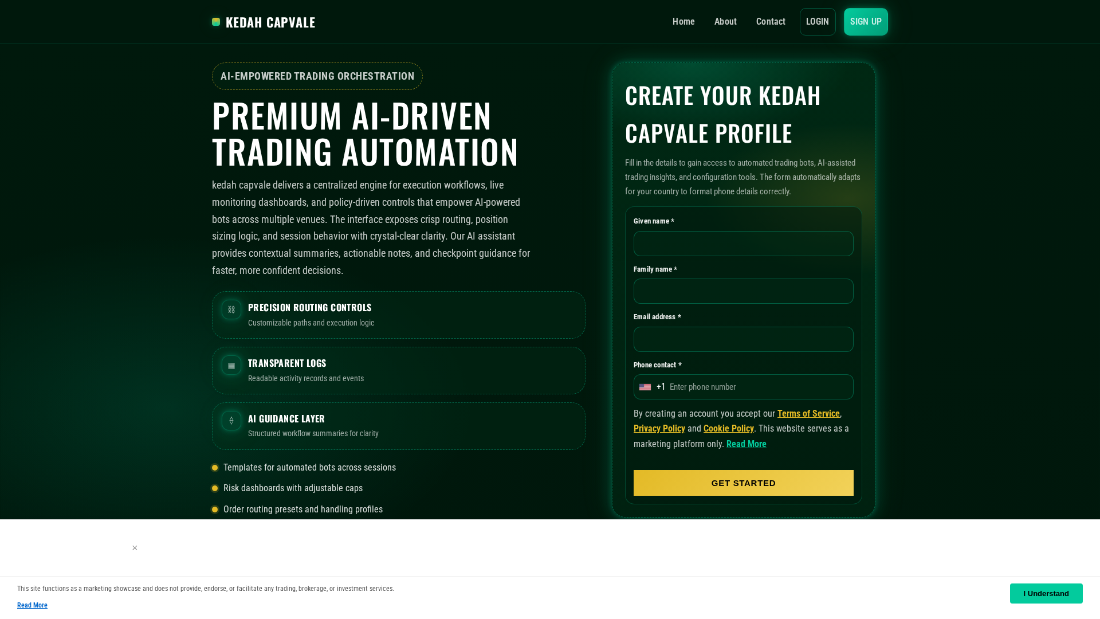Click the AI Guidance Layer card title
1100x619 pixels.
pyautogui.click(x=286, y=419)
